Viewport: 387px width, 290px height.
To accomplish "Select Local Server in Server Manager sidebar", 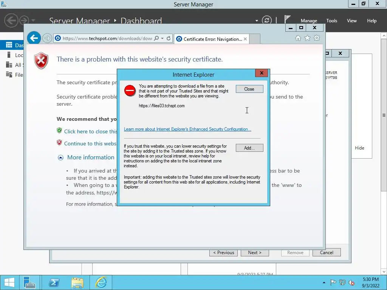I will click(x=12, y=55).
